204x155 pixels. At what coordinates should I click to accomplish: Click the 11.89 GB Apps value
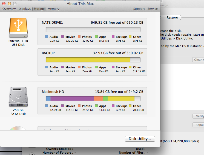click(105, 110)
